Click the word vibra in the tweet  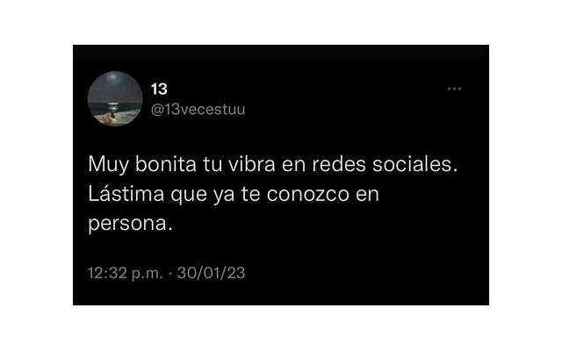point(252,164)
